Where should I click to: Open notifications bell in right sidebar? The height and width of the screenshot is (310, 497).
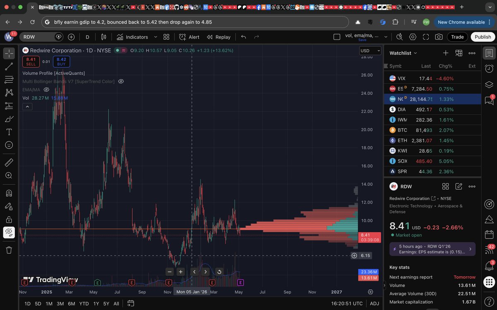(x=489, y=266)
